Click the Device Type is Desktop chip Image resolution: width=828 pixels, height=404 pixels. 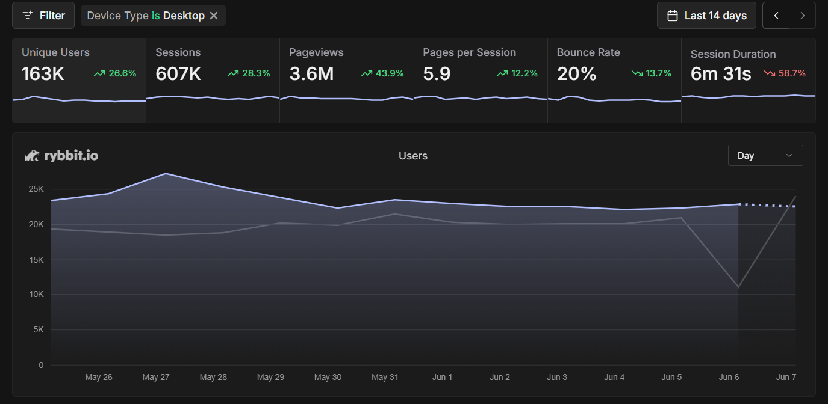click(145, 16)
